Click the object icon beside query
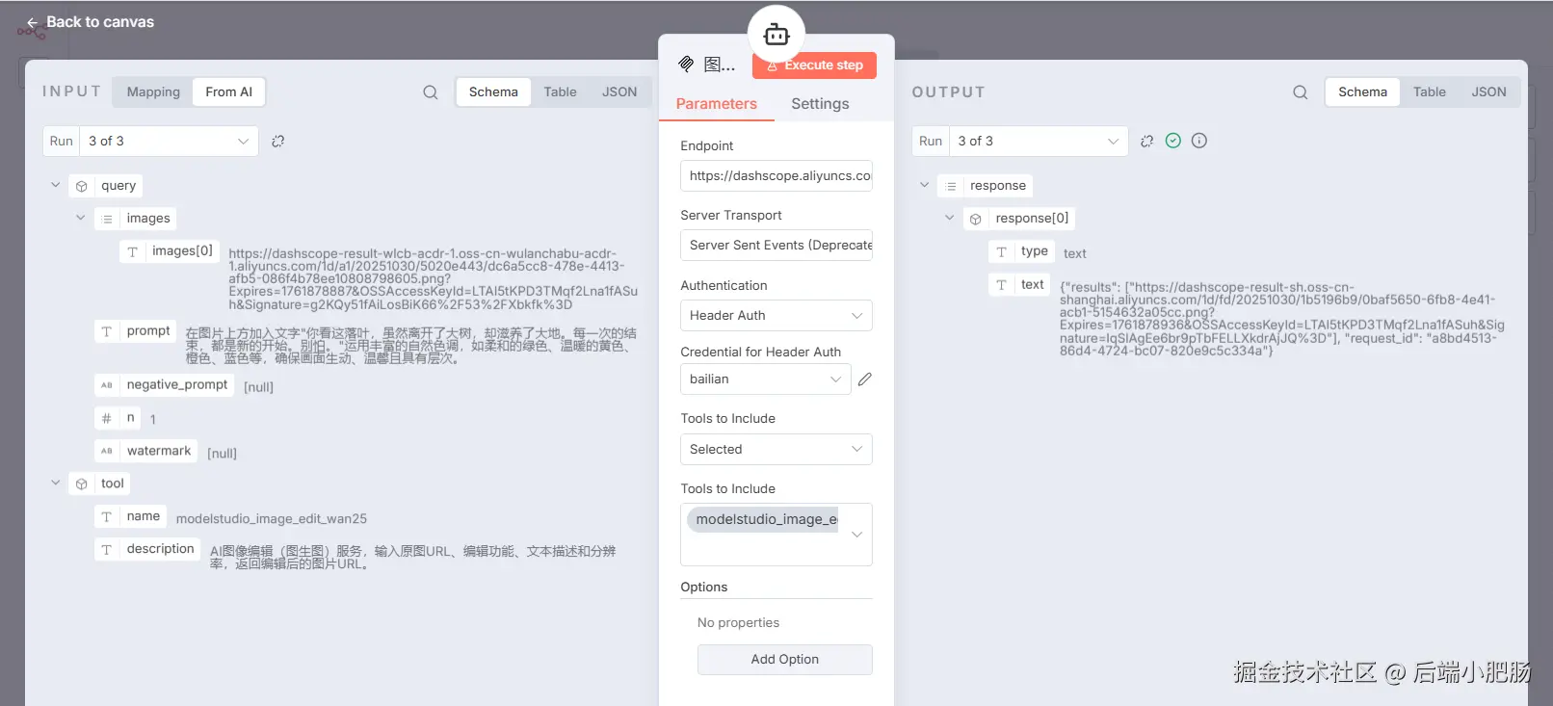Screen dimensions: 1553x706 click(x=82, y=186)
